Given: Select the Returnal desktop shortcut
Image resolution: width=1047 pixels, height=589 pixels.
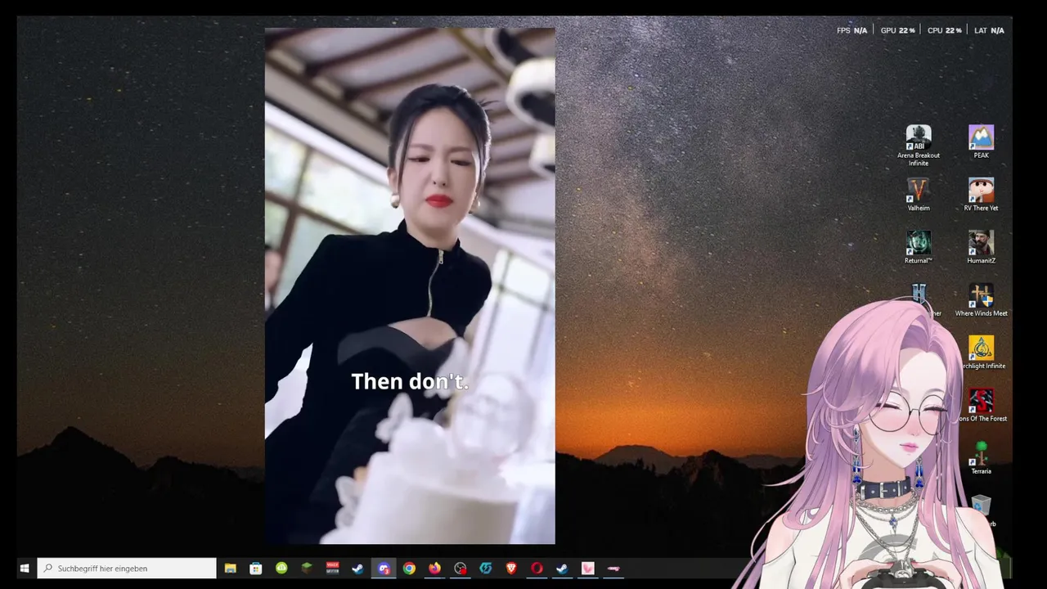Looking at the screenshot, I should click(918, 247).
